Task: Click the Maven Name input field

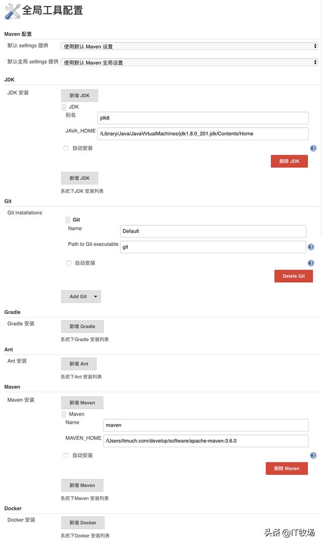Action: (x=206, y=425)
